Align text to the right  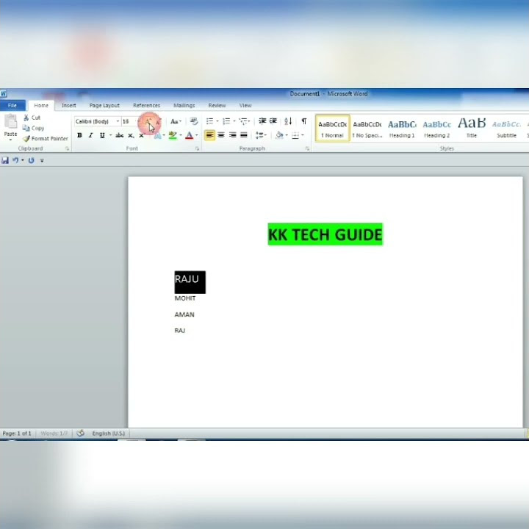coord(232,135)
